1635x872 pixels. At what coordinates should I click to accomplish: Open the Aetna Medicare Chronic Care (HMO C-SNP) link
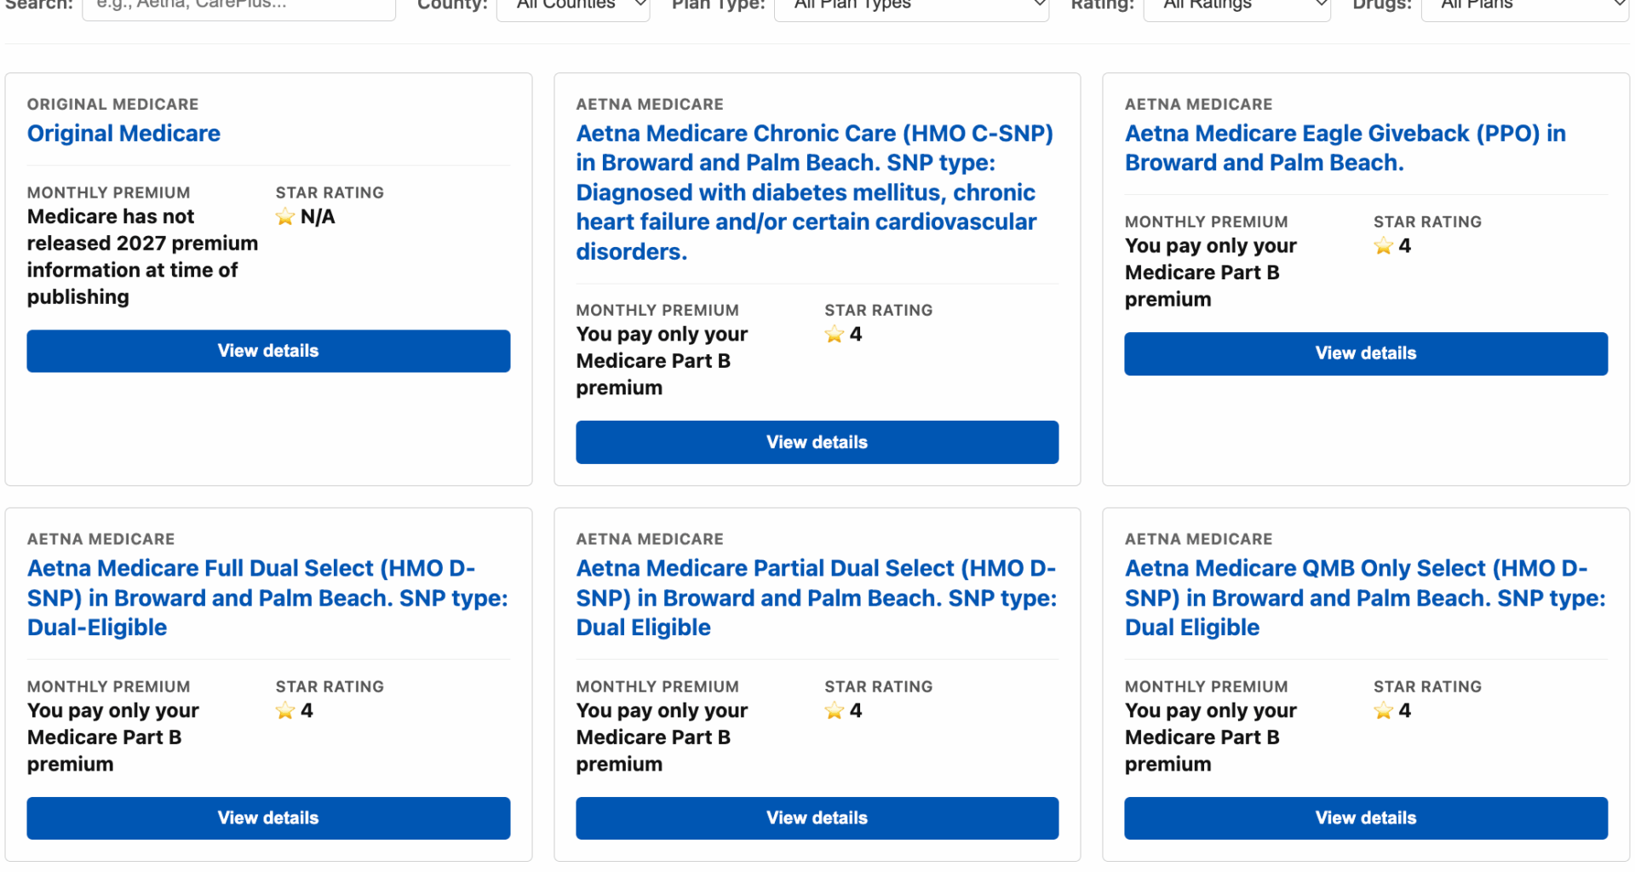pyautogui.click(x=815, y=192)
